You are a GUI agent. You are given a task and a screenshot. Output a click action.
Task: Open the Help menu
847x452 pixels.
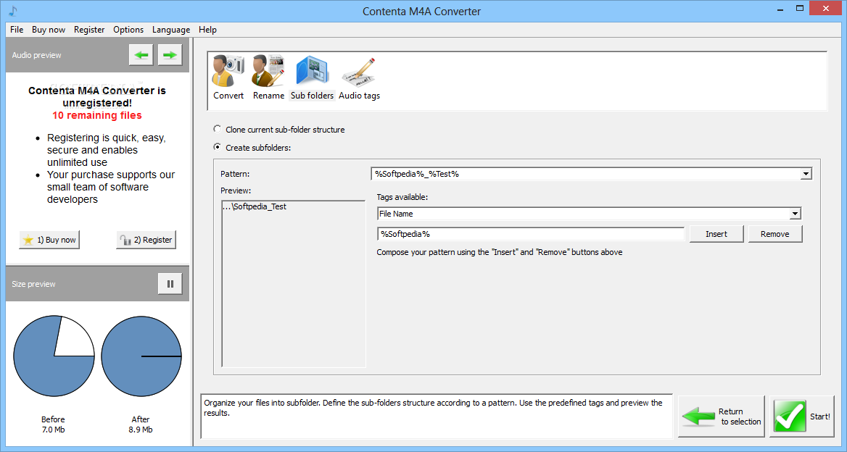(207, 30)
